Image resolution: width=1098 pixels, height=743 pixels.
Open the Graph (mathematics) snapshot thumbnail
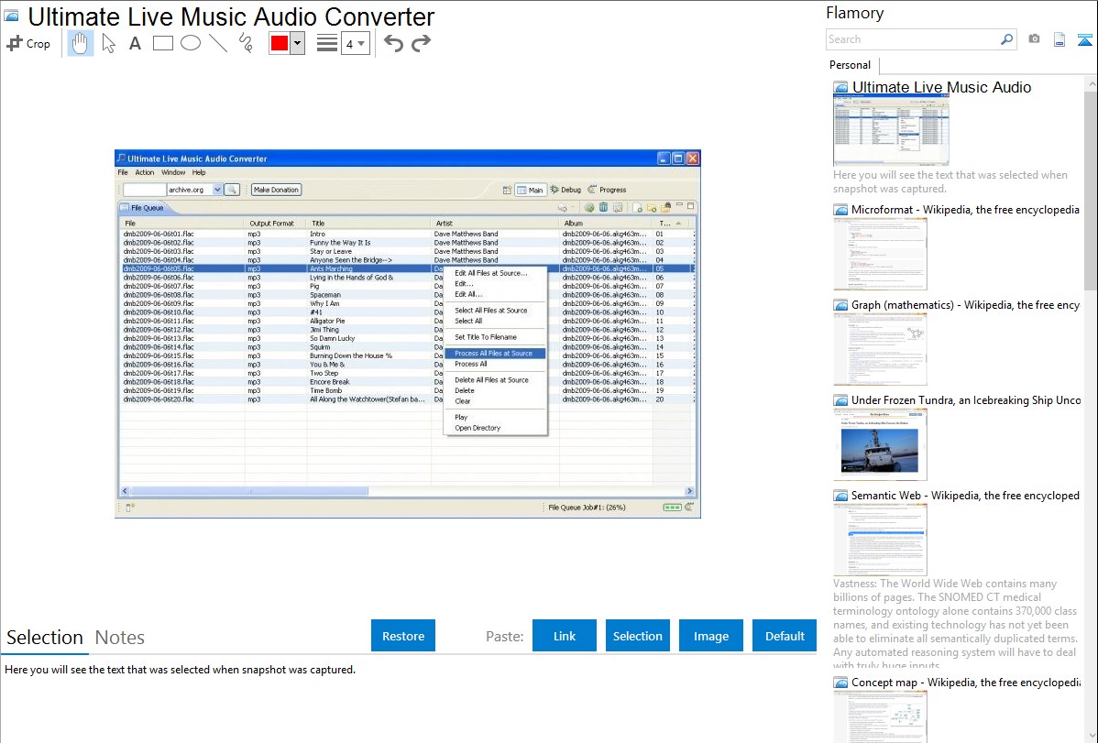pyautogui.click(x=880, y=349)
